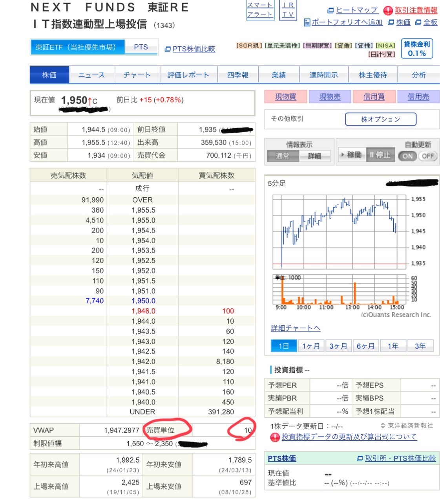Click the 貸株金利 0.1% badge
This screenshot has height=499, width=440.
click(x=417, y=49)
